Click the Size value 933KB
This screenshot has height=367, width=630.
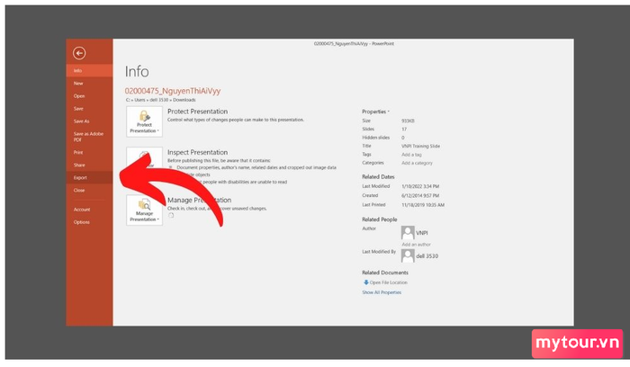click(x=408, y=121)
